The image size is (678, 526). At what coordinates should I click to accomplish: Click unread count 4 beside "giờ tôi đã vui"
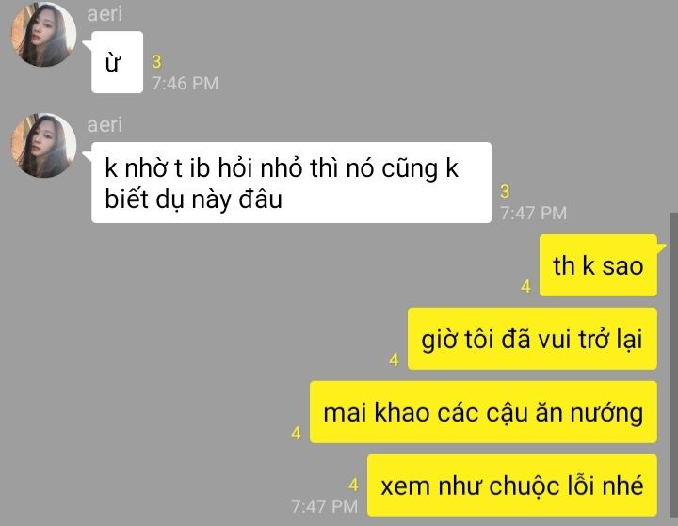[394, 359]
